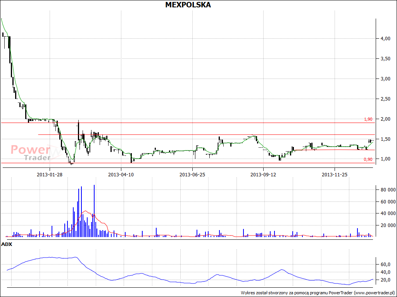The image size is (397, 297).
Task: Click the 20,0 ADX axis value
Action: (385, 280)
